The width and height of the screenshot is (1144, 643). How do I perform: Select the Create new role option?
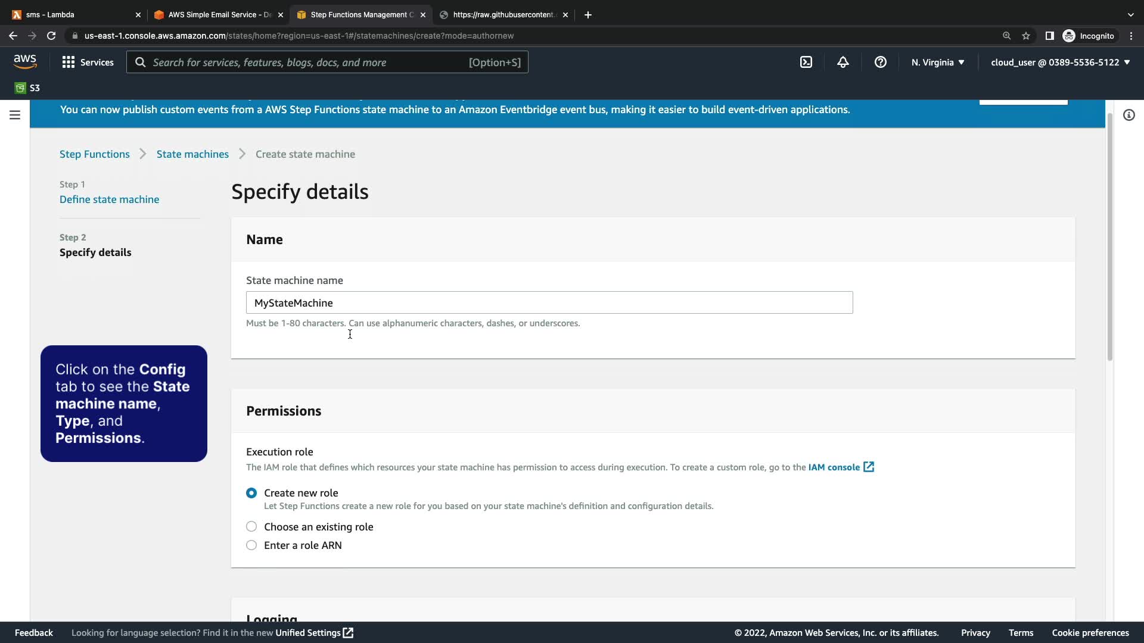[x=251, y=493]
